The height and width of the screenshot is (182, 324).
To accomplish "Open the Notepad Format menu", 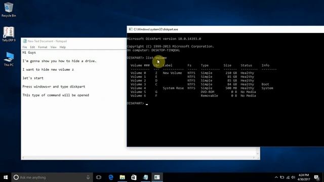I will (x=43, y=47).
